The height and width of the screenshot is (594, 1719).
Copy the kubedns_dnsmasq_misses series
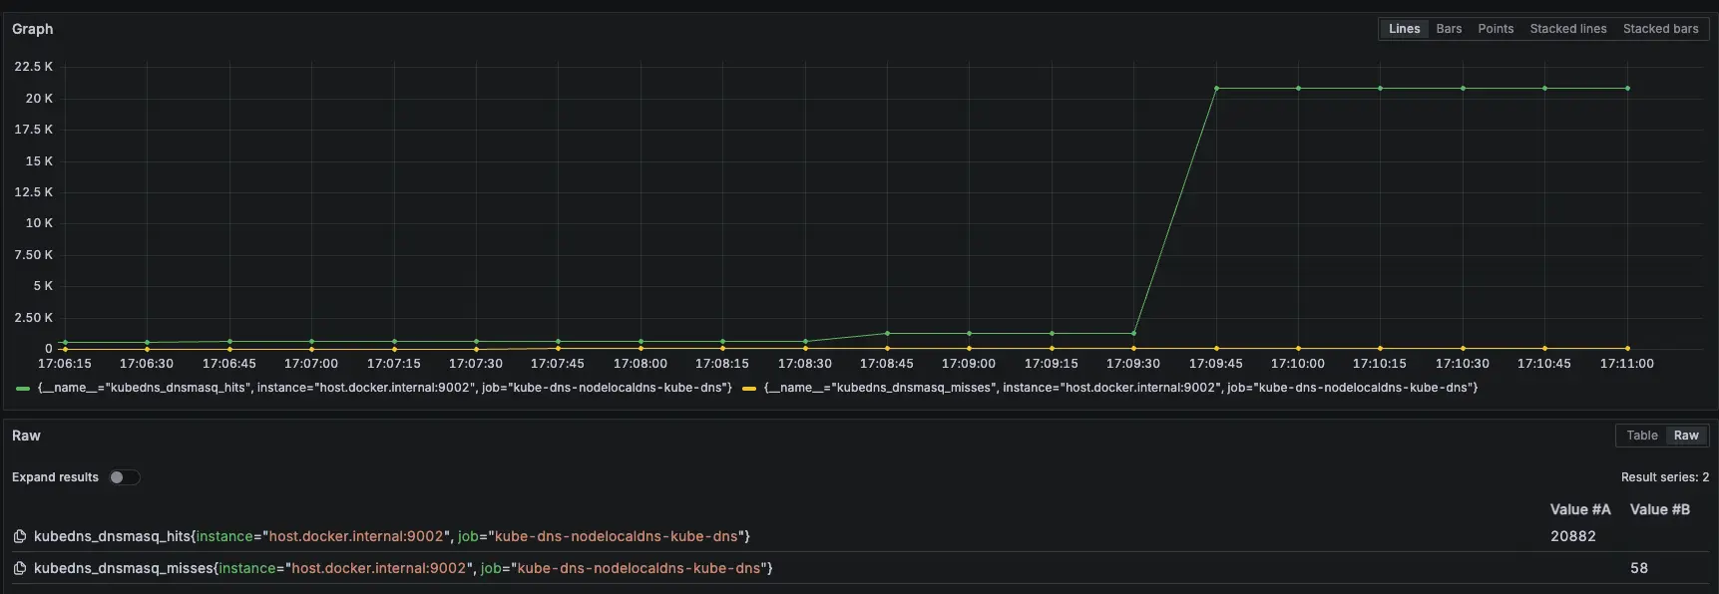pos(19,568)
